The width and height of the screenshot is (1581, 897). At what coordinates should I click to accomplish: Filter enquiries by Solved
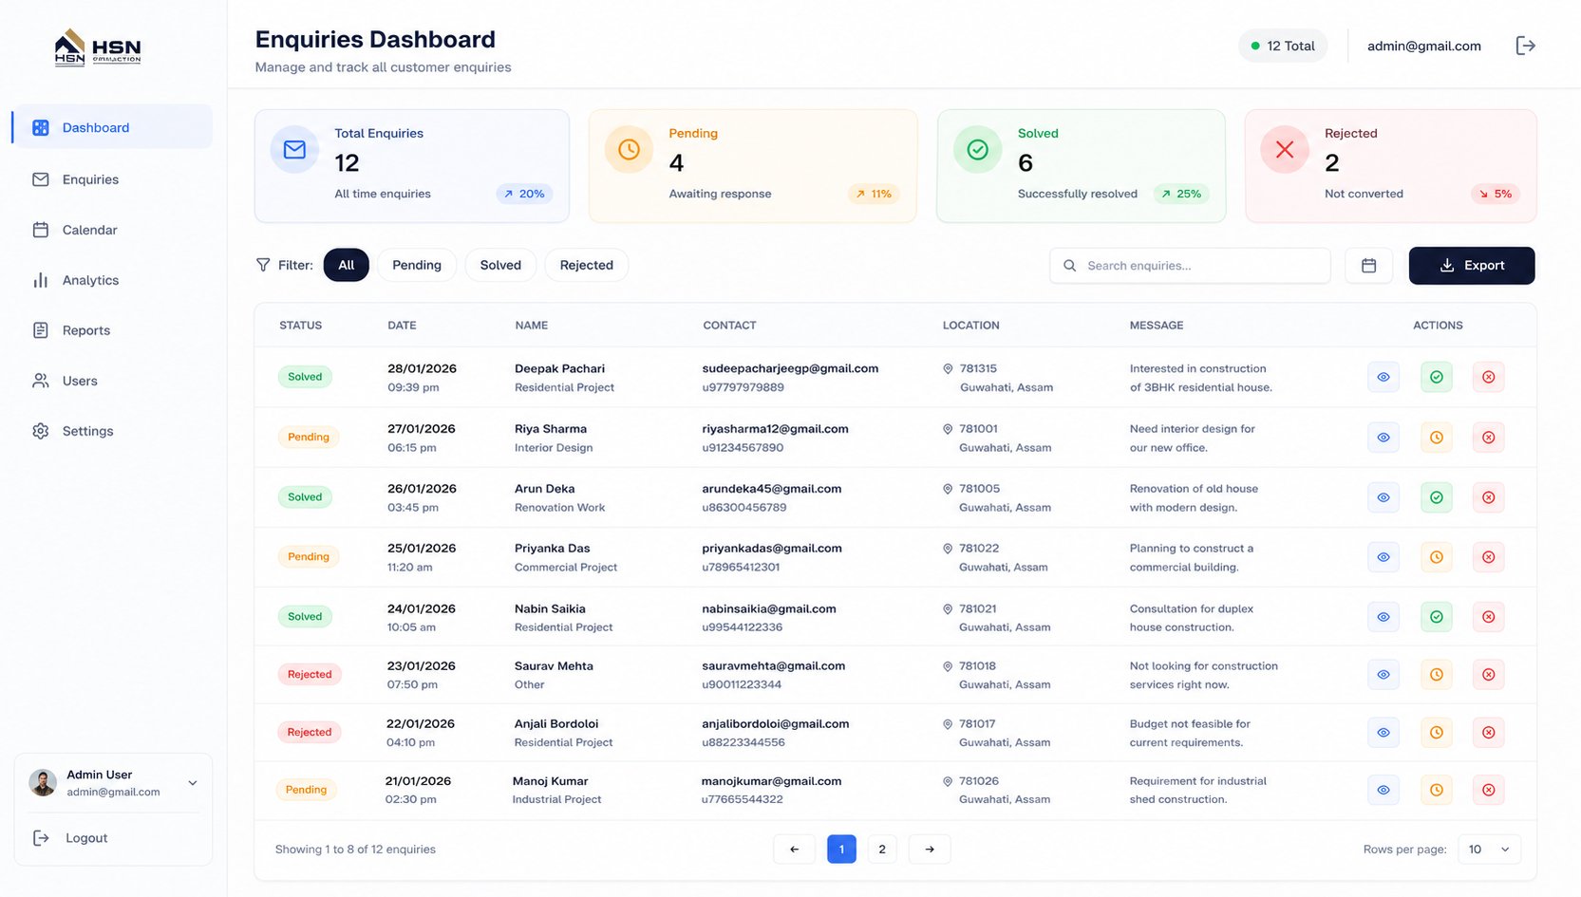pyautogui.click(x=500, y=265)
